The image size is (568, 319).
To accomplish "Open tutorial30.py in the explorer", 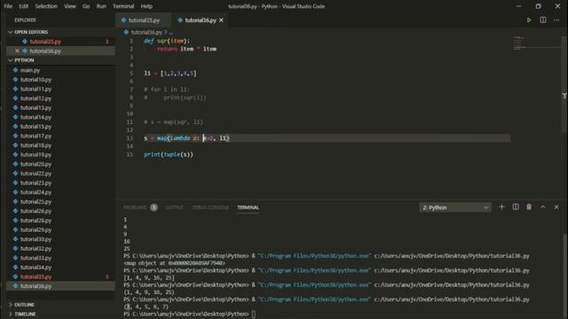I will pos(61,239).
